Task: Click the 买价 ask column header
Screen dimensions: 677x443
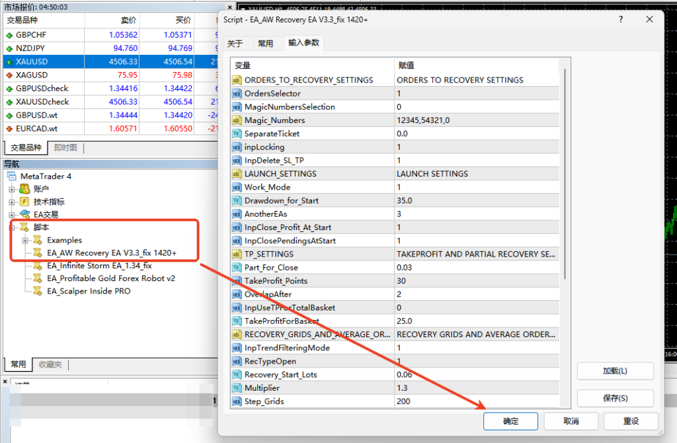Action: point(167,20)
